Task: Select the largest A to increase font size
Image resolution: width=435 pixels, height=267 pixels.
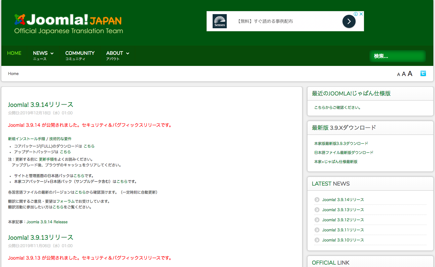Action: [x=410, y=73]
